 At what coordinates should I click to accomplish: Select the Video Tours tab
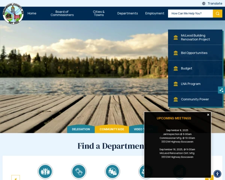[x=137, y=129]
